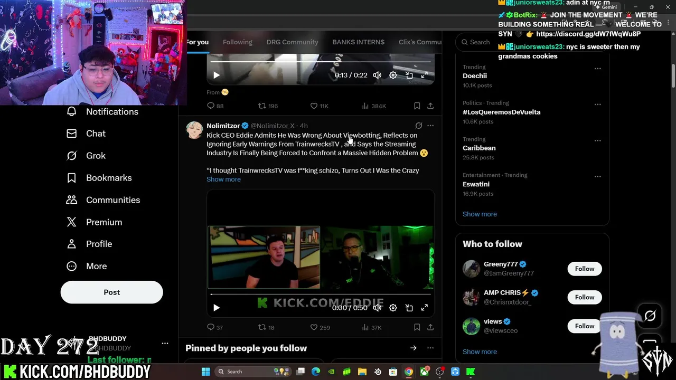Mute the Kick CEO video
The height and width of the screenshot is (380, 676).
point(377,308)
